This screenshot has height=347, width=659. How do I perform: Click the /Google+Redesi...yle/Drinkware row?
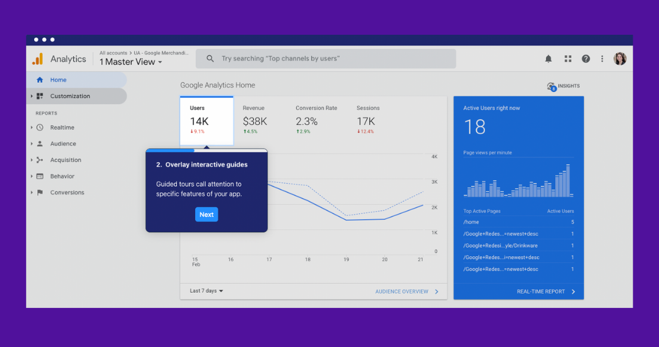518,245
